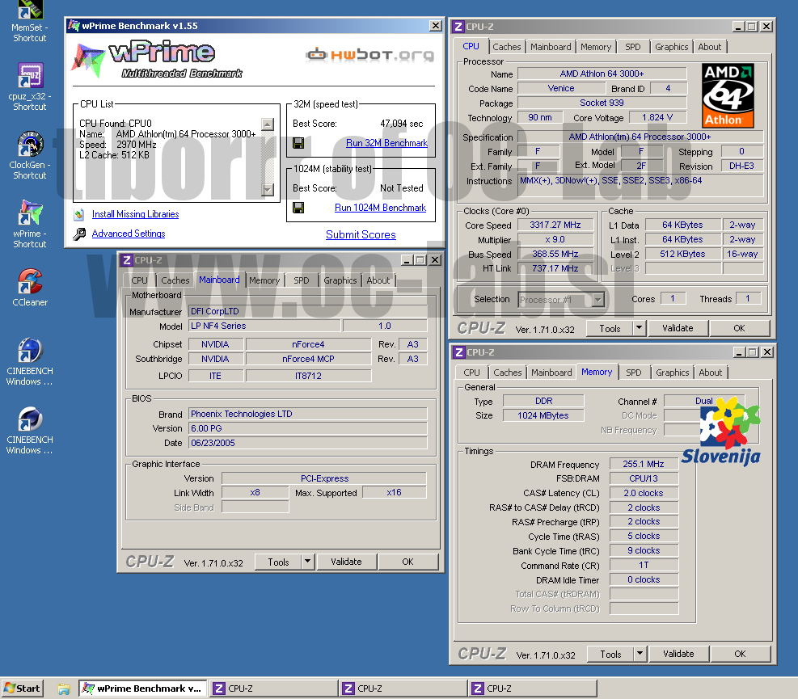Switch to Memory tab in top CPU-Z window

point(595,47)
